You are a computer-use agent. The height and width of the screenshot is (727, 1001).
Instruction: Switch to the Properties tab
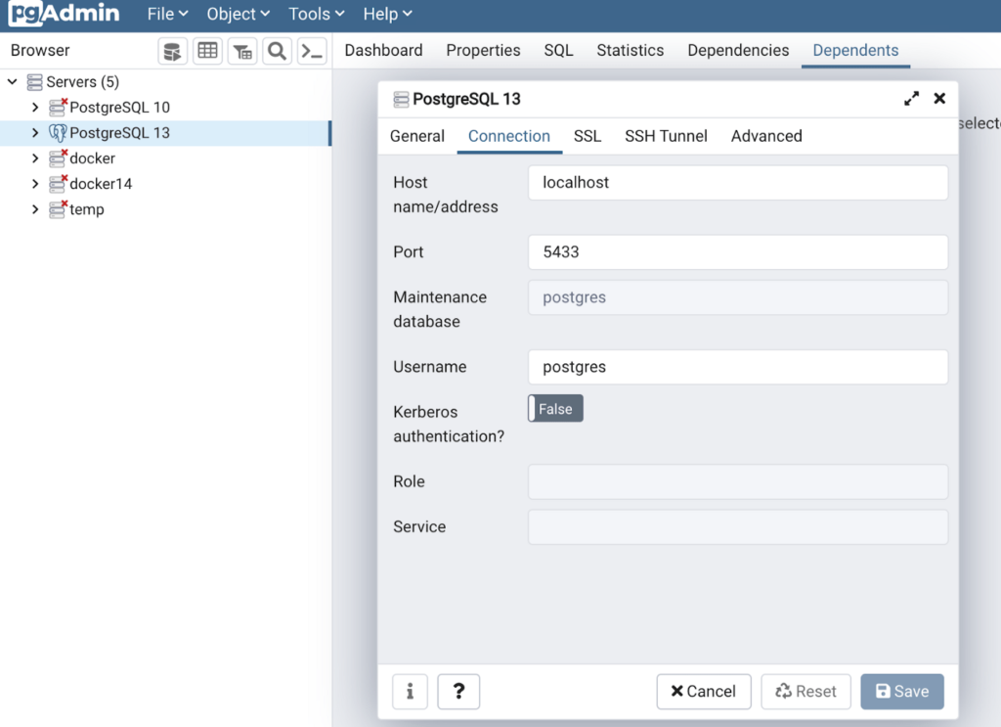tap(483, 51)
